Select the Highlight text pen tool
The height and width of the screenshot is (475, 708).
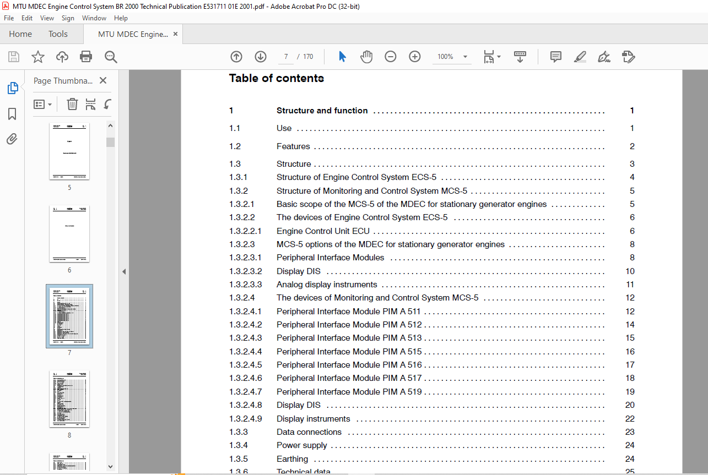coord(580,57)
